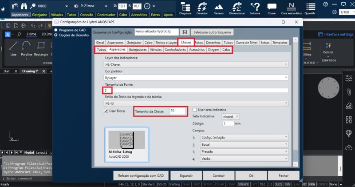This screenshot has height=187, width=355.
Task: Click the Cota automática icon
Action: coord(291,7)
